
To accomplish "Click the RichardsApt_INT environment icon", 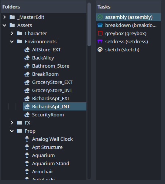I will [27, 107].
